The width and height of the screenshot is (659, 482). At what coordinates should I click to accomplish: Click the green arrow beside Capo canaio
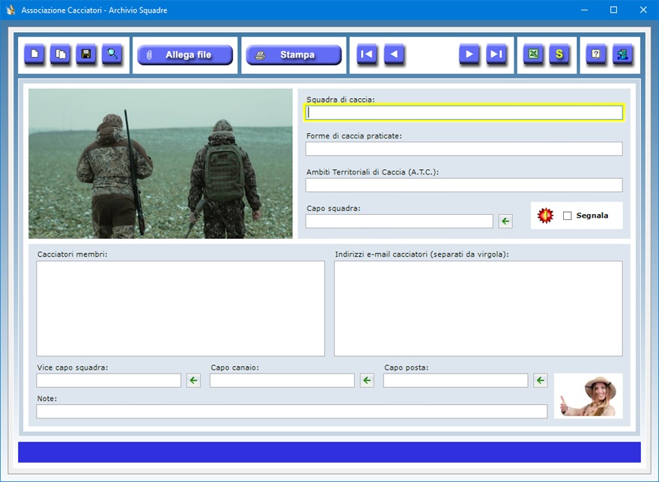pos(367,380)
